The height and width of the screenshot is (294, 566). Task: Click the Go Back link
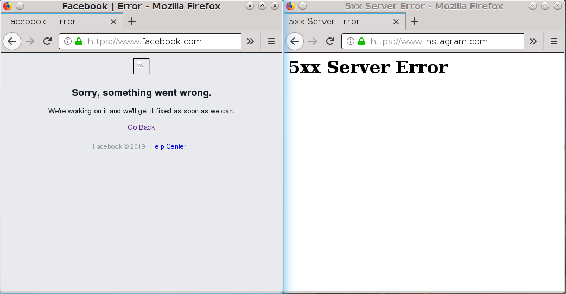(142, 127)
